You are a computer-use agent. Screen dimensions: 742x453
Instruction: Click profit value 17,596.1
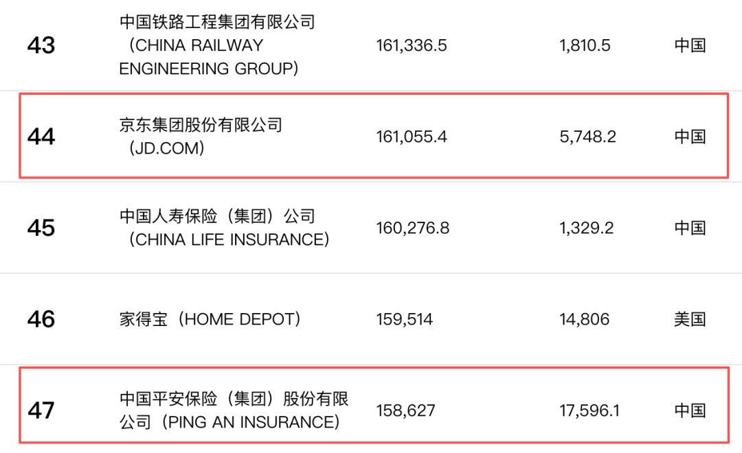click(x=589, y=410)
